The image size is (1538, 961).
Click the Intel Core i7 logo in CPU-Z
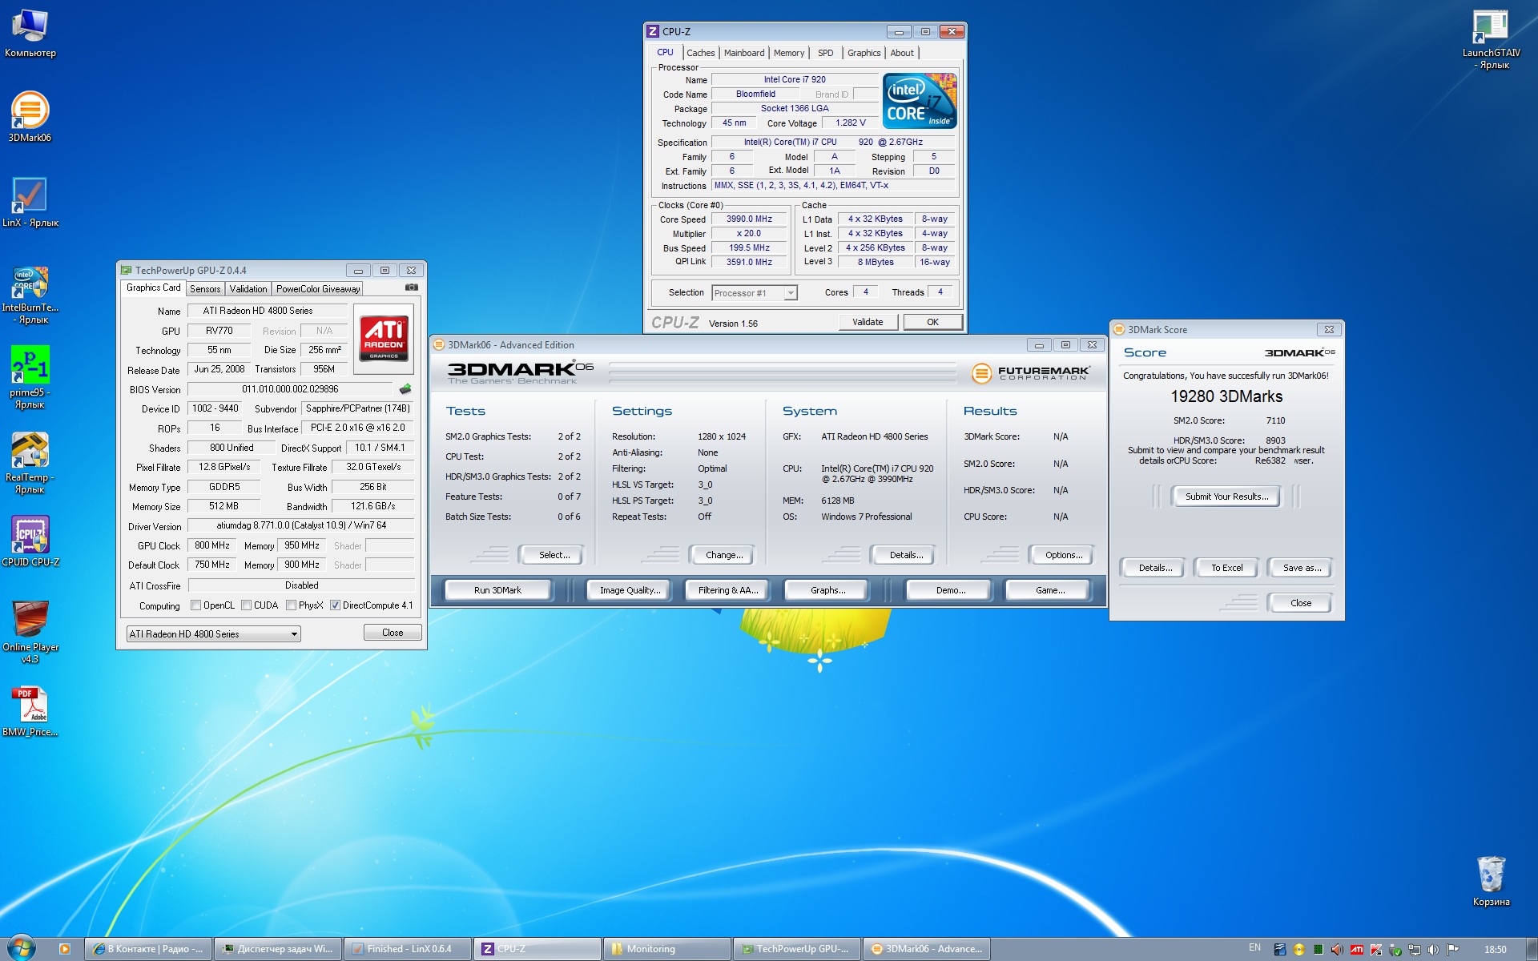(920, 101)
